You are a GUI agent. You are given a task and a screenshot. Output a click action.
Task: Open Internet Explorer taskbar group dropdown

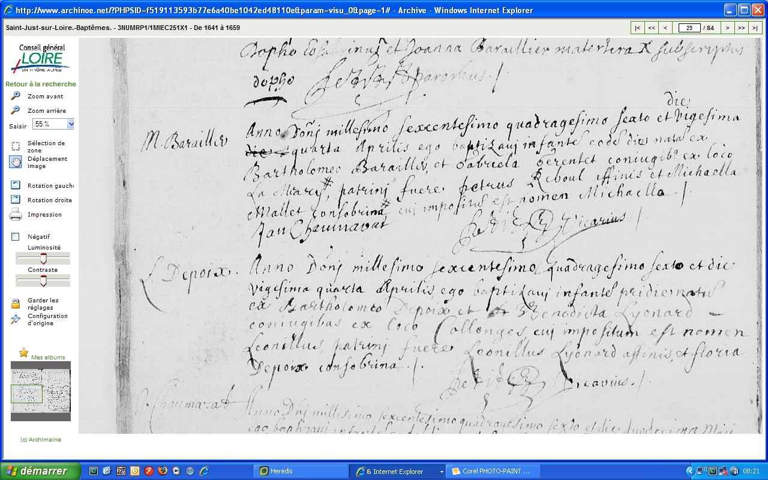click(x=442, y=472)
